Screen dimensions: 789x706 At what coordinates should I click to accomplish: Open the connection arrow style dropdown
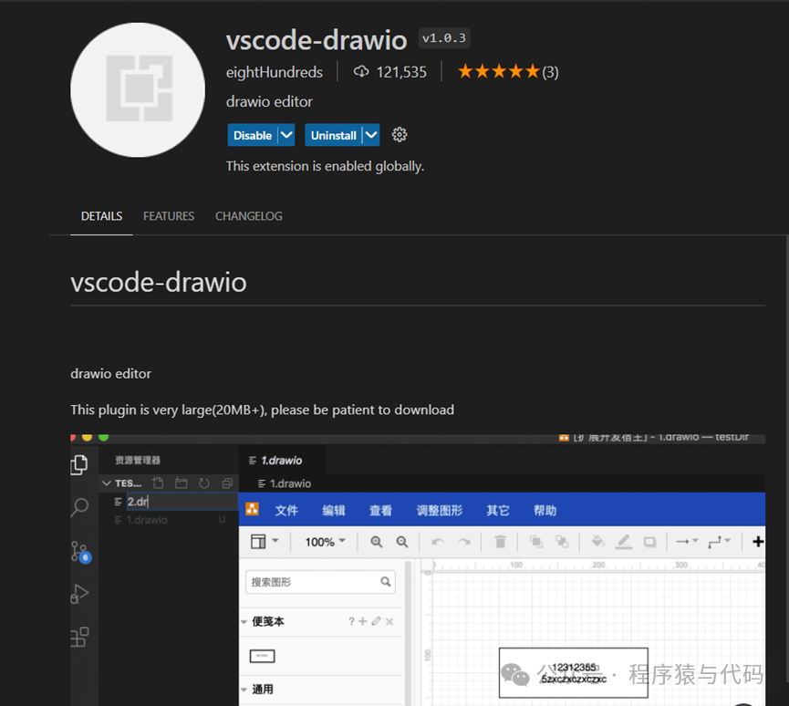(x=686, y=542)
